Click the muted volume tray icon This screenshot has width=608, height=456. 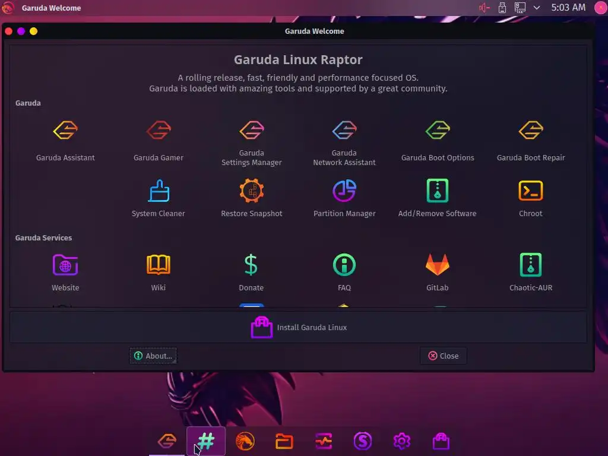point(484,8)
